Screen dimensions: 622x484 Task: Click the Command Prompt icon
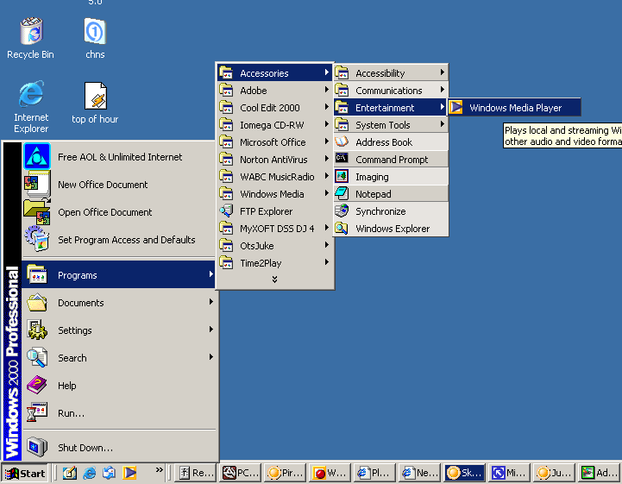pos(342,160)
